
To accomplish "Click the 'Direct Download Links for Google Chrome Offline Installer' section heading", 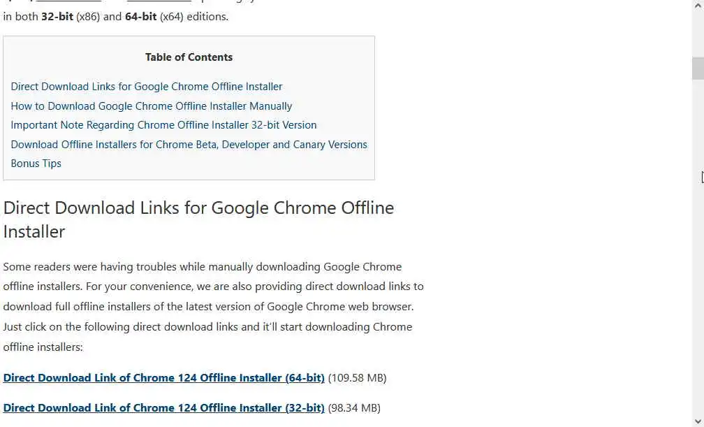I will coord(198,220).
